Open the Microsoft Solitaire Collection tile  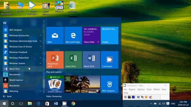pyautogui.click(x=55, y=84)
